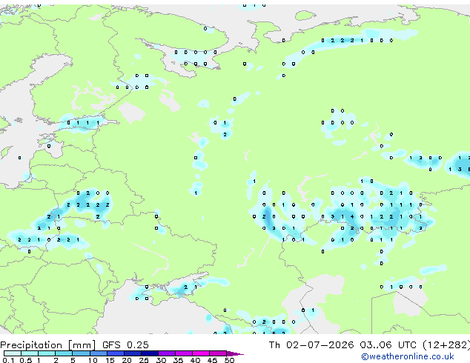
Task: Click the legend label '30'
Action: pos(162,360)
